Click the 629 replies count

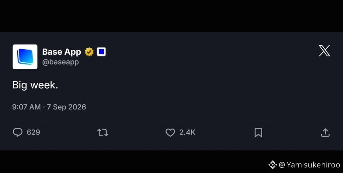pyautogui.click(x=33, y=132)
